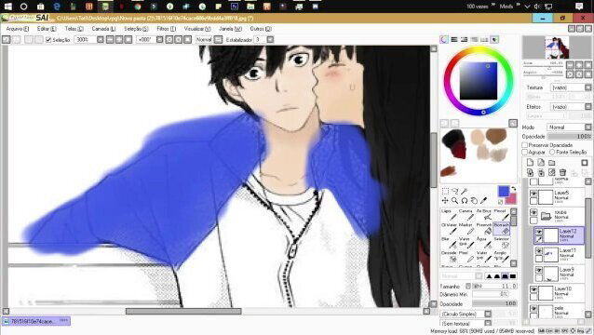Open the Visualizar menu
Image resolution: width=594 pixels, height=335 pixels.
tap(197, 29)
